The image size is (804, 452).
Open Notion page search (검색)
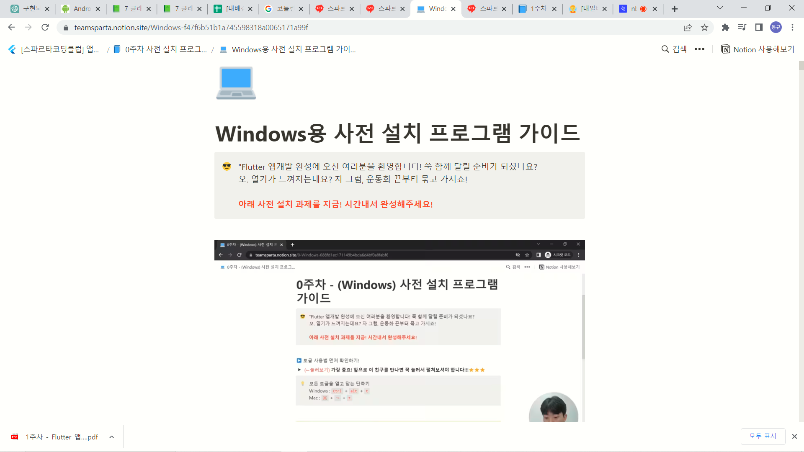[x=674, y=49]
